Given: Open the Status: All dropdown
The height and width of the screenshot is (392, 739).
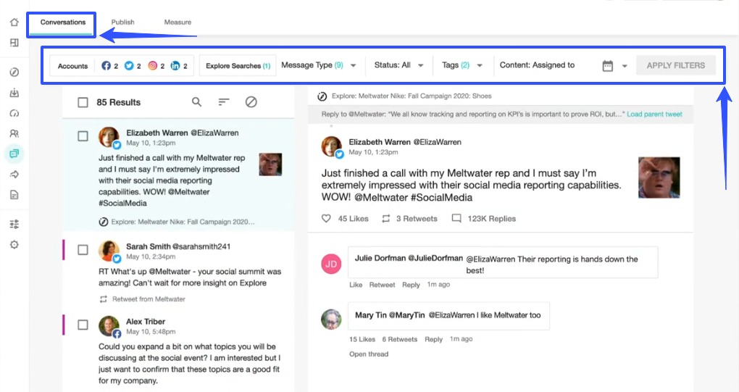Looking at the screenshot, I should 398,65.
